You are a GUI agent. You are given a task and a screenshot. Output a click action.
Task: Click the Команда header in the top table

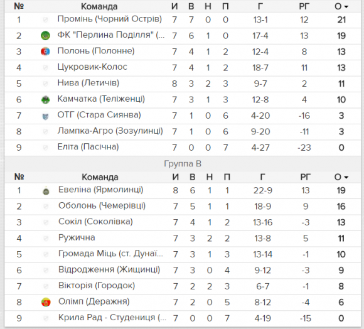click(99, 6)
